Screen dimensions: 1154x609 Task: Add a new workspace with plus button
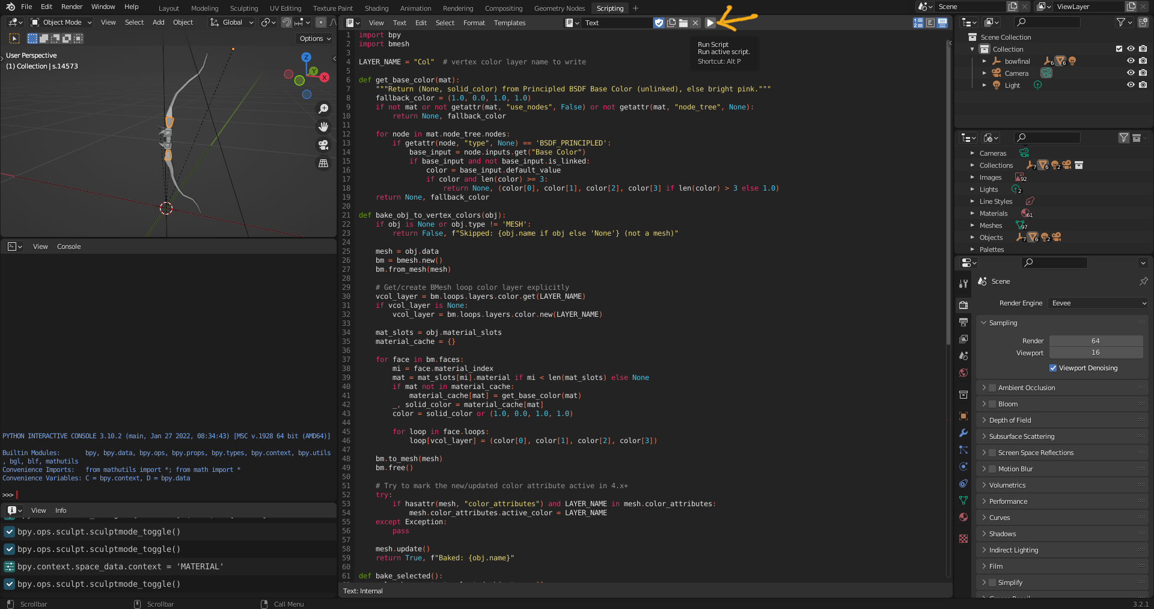tap(635, 8)
